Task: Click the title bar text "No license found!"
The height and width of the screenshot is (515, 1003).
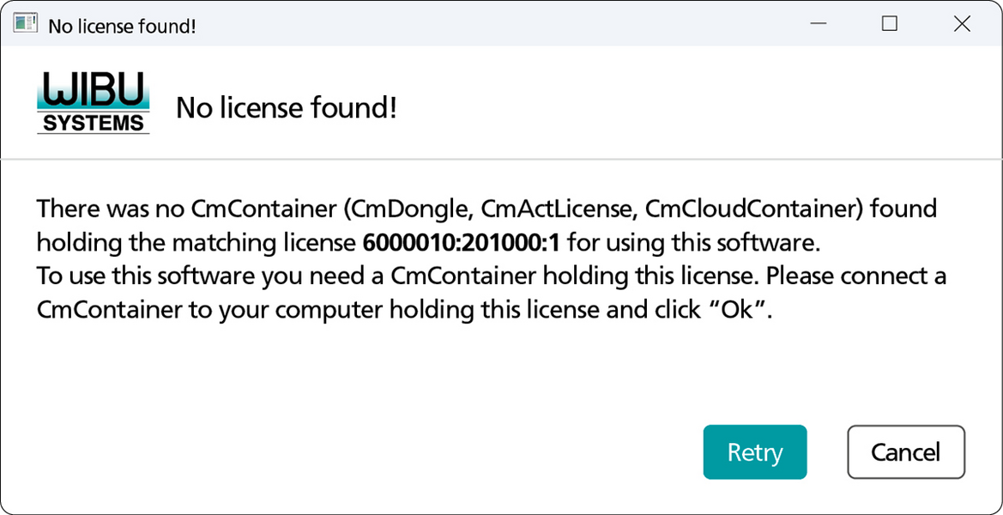Action: (x=122, y=26)
